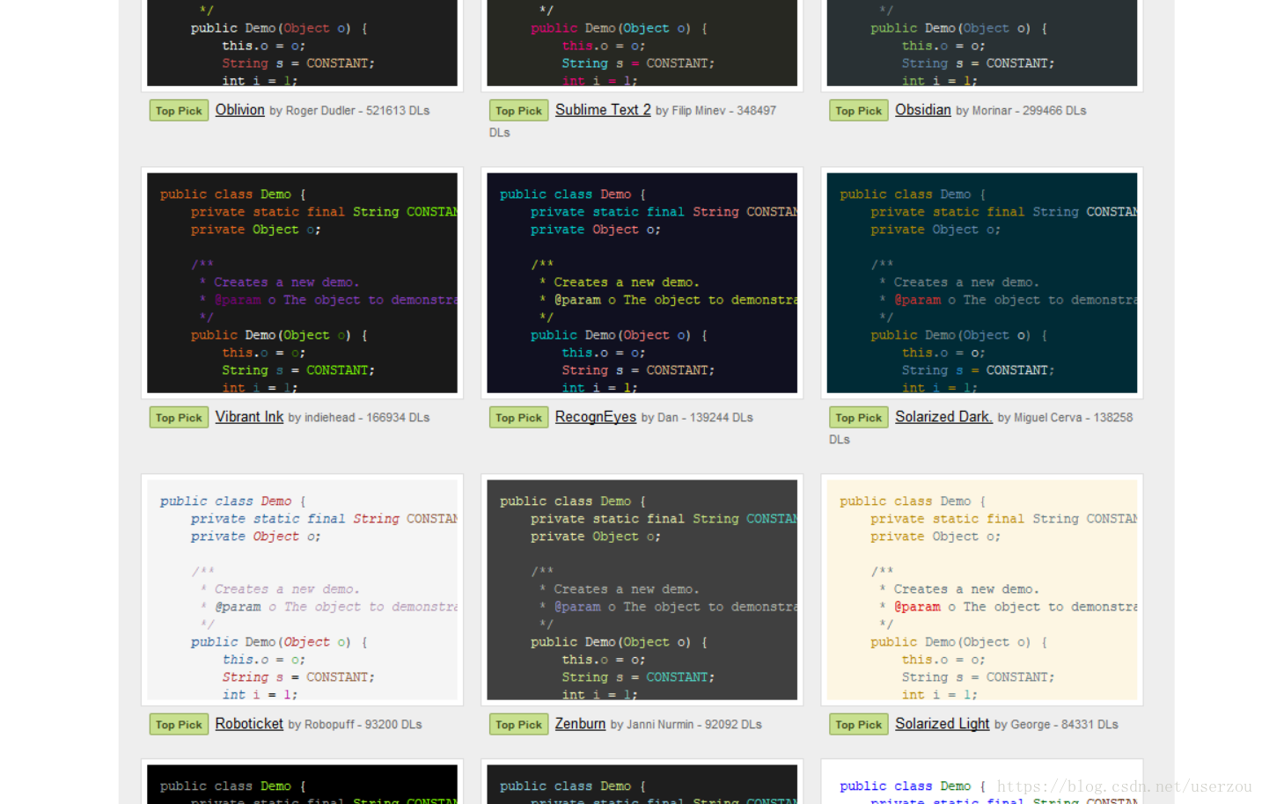Image resolution: width=1262 pixels, height=804 pixels.
Task: Select the Roboticket preview thumbnail
Action: pos(302,589)
